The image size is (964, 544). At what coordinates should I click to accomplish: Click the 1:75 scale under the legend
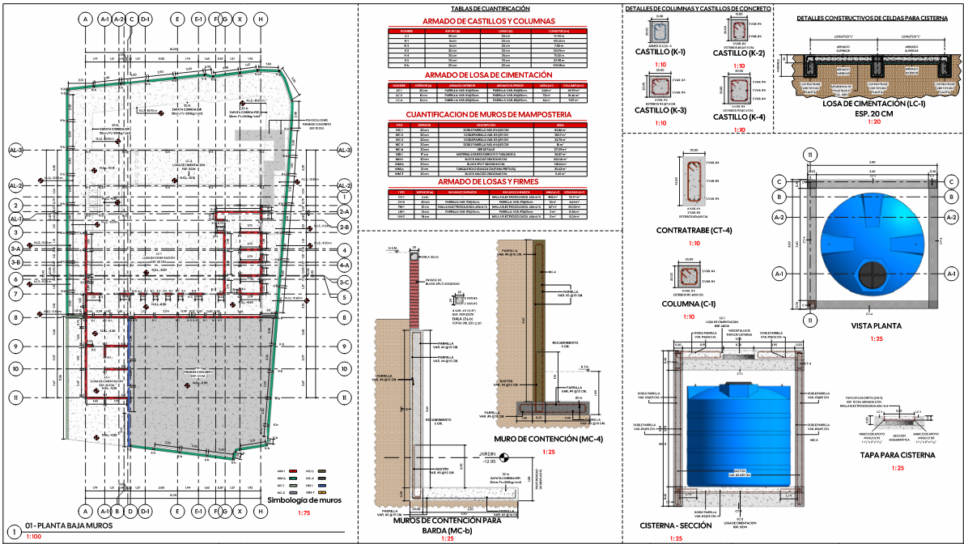(x=304, y=513)
